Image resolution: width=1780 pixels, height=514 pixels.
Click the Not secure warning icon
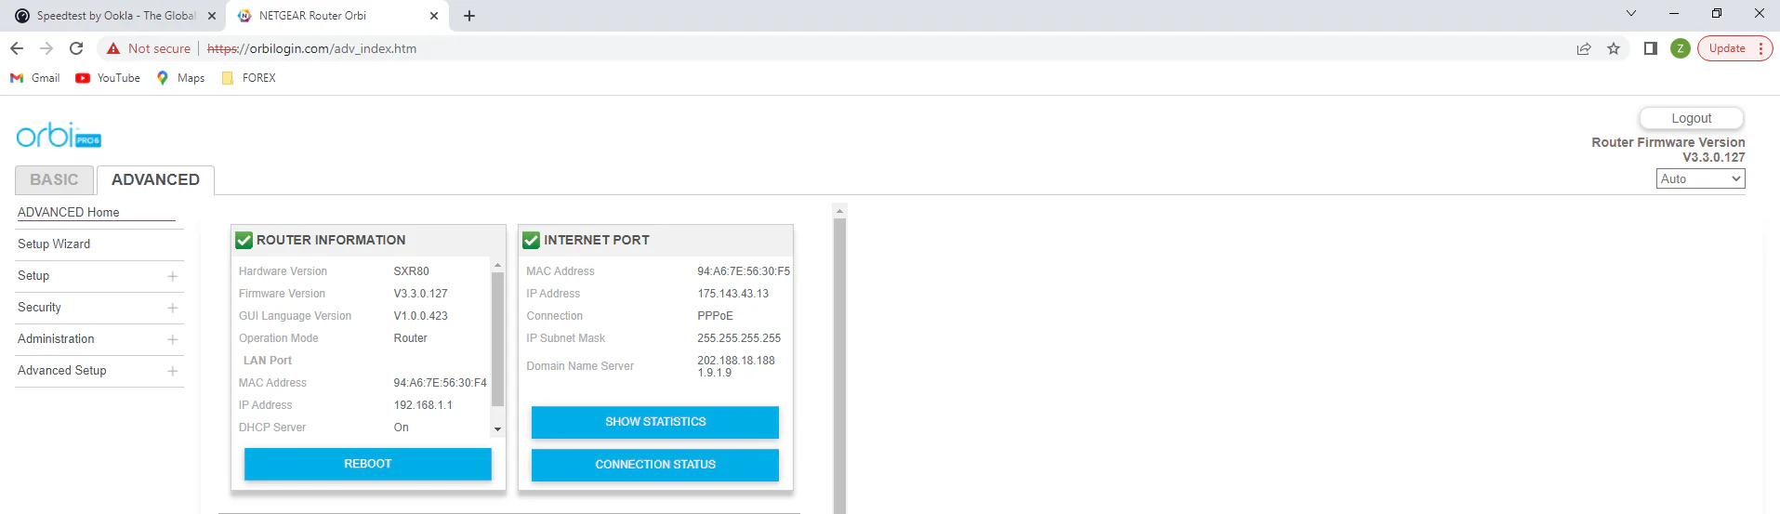pyautogui.click(x=113, y=48)
